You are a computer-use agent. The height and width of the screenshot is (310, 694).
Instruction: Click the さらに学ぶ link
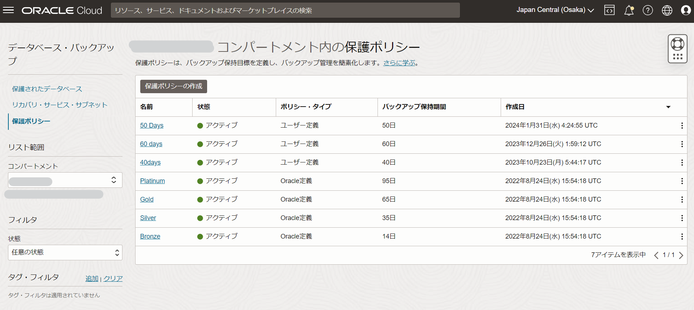click(x=399, y=63)
